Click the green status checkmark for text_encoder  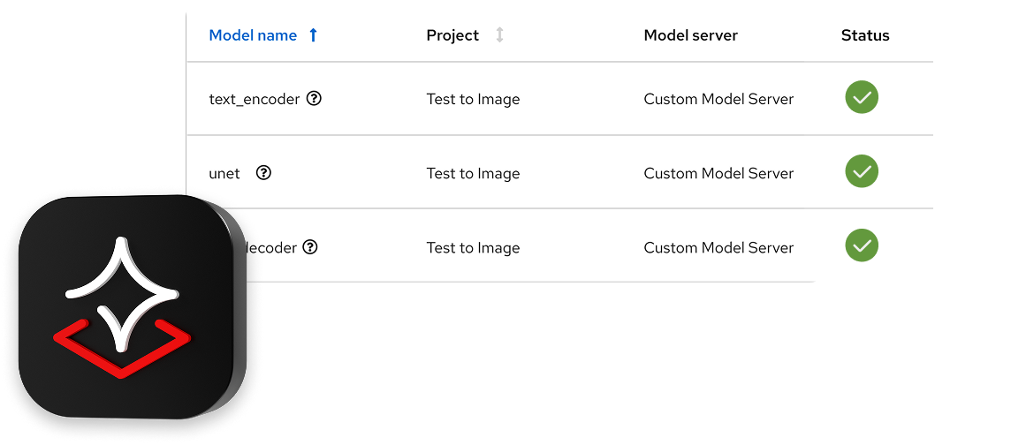[862, 97]
